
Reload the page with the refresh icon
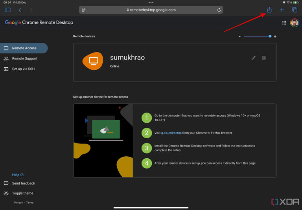click(219, 10)
